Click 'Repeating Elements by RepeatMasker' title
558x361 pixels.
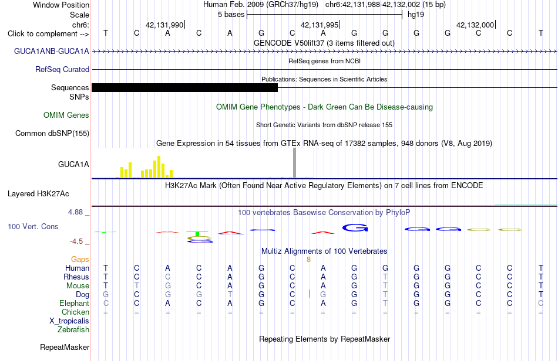(x=325, y=339)
